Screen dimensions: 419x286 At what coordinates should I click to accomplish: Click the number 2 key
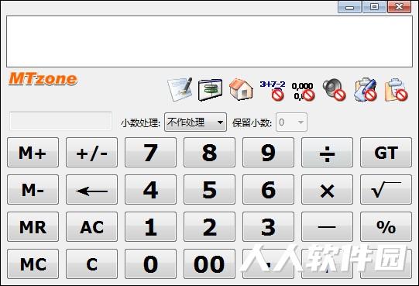[x=209, y=226]
